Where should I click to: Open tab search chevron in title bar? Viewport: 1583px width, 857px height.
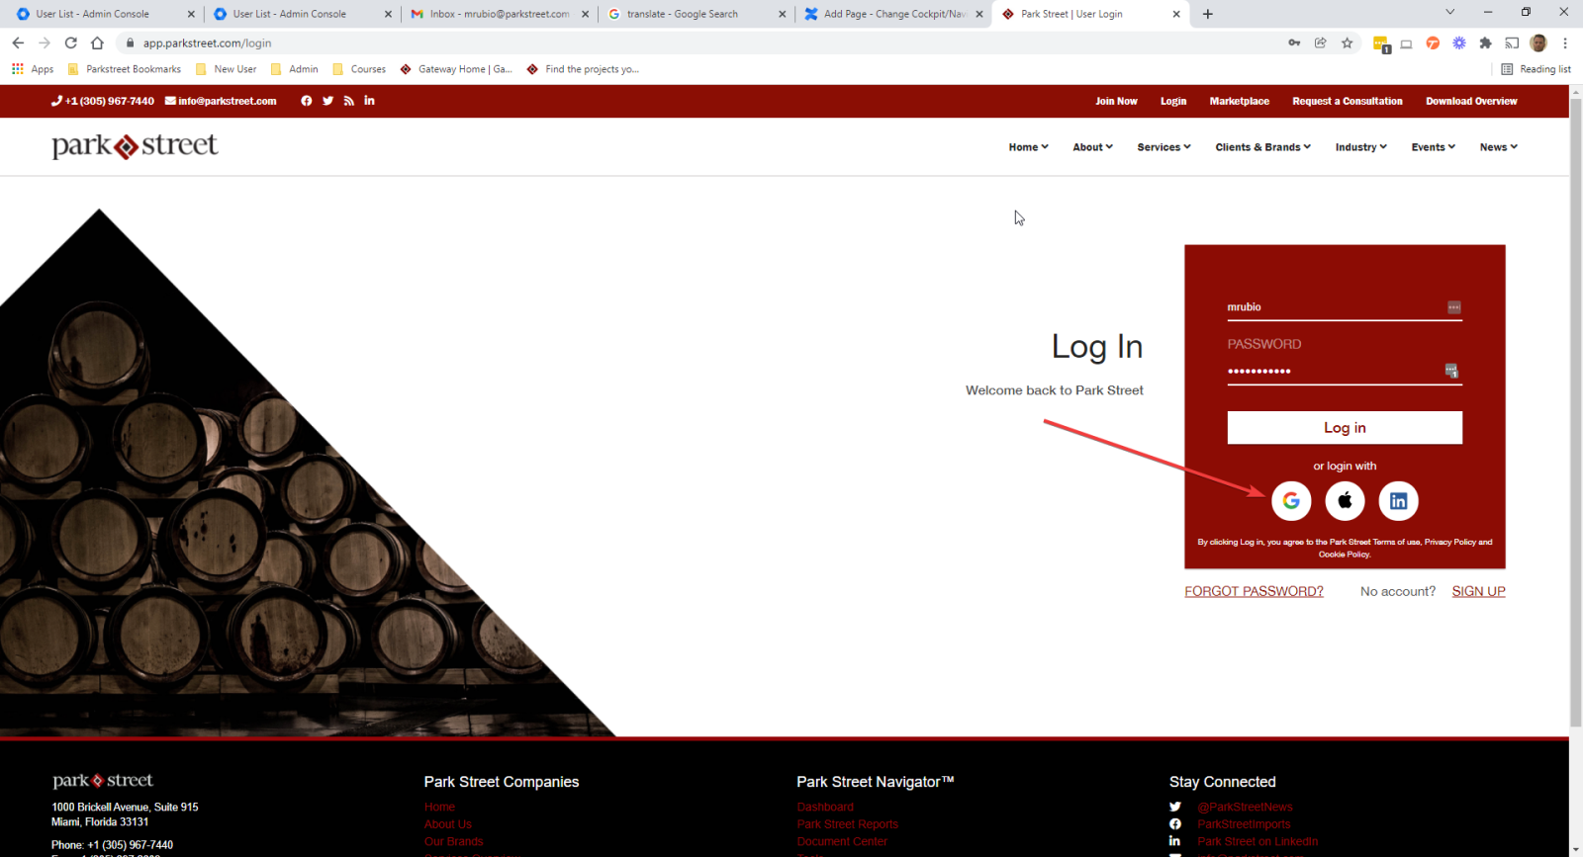pyautogui.click(x=1449, y=12)
